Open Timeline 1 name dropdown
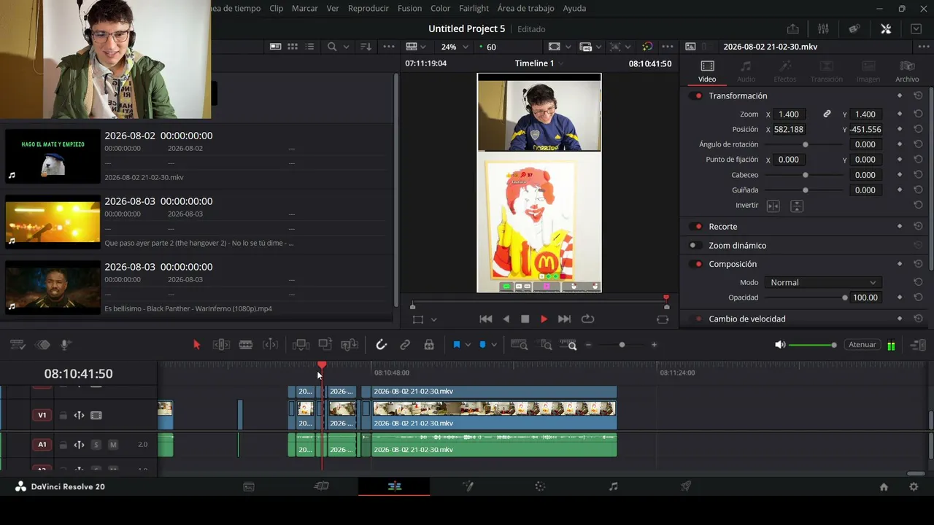 point(540,63)
